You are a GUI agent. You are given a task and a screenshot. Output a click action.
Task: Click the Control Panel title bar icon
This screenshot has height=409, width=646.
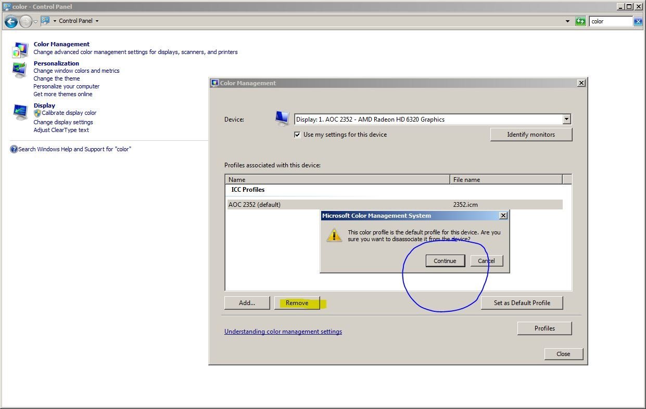[7, 7]
